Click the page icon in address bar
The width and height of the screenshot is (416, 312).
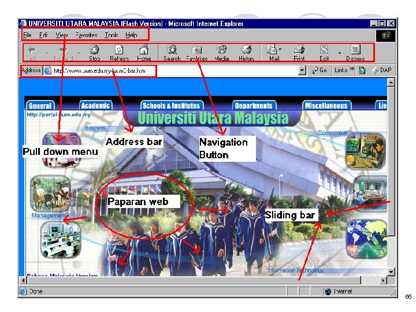(47, 70)
